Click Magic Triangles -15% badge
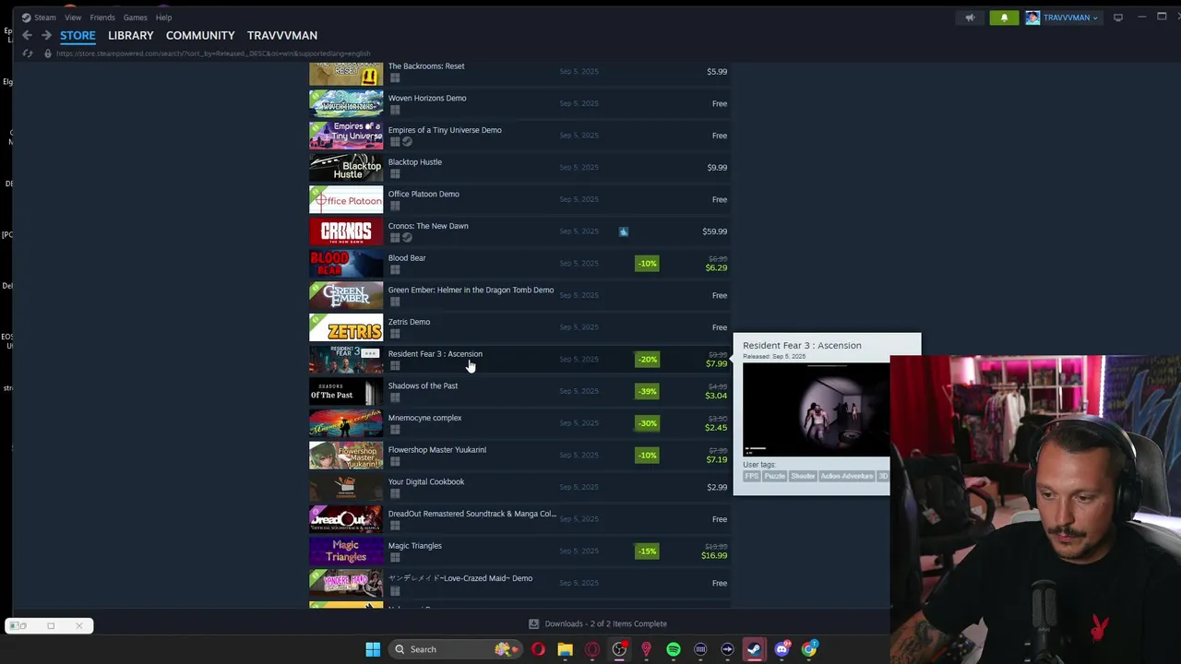 pyautogui.click(x=647, y=551)
